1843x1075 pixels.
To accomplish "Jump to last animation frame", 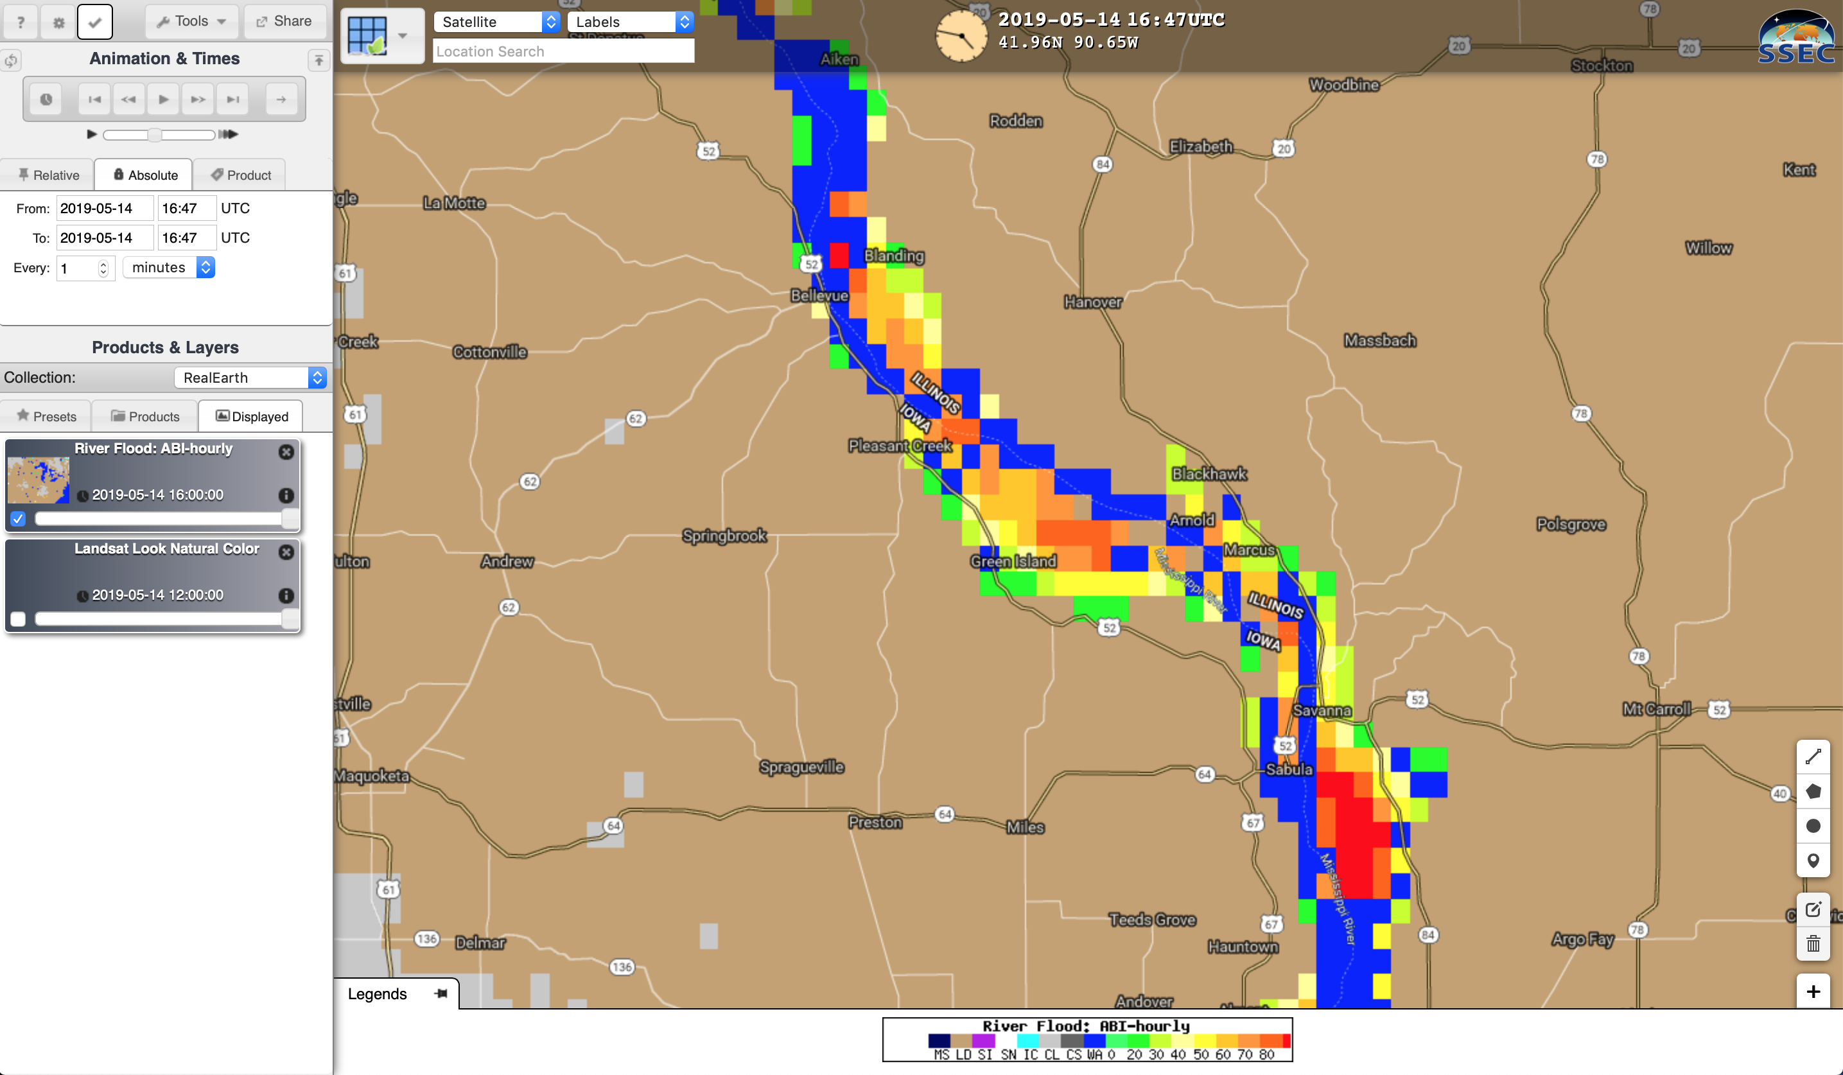I will [x=232, y=100].
